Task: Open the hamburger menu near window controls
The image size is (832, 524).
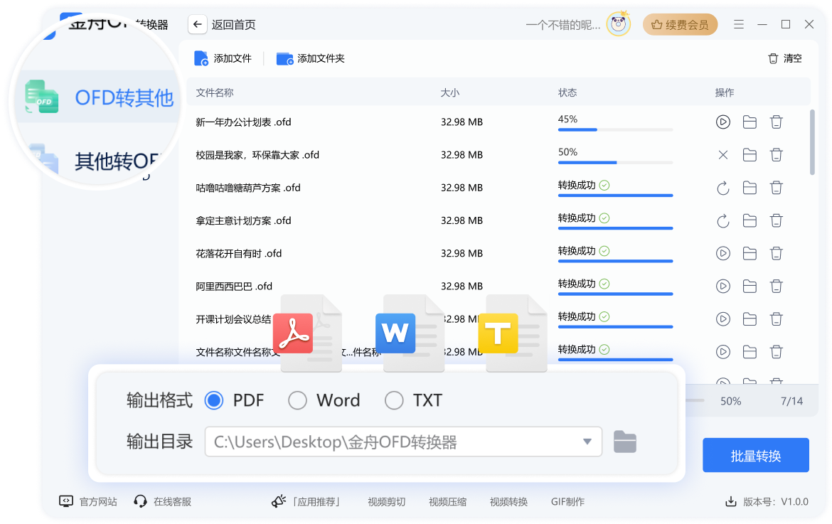Action: click(739, 23)
